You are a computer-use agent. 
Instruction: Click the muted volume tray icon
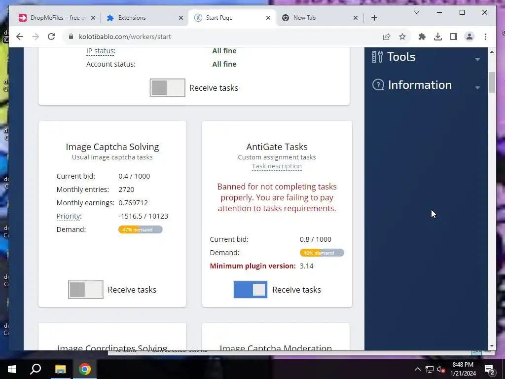441,369
